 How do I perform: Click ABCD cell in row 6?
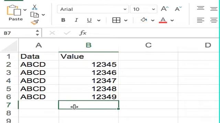[x=38, y=97]
